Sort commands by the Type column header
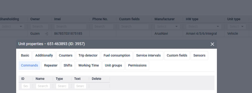The height and width of the screenshot is (93, 252). (x=59, y=79)
